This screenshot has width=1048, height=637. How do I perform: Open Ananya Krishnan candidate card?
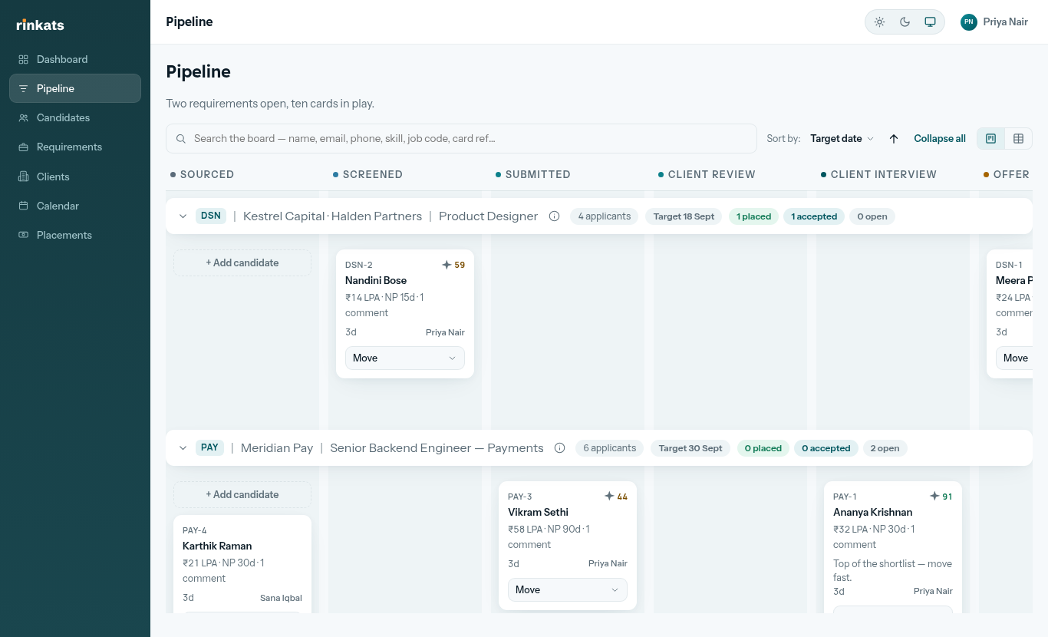(893, 546)
